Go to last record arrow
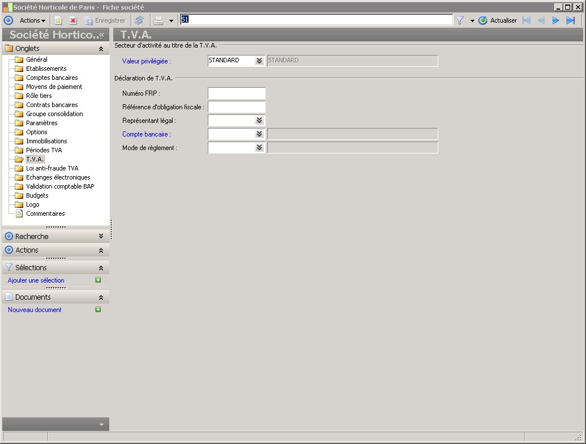The height and width of the screenshot is (444, 586). (x=571, y=20)
